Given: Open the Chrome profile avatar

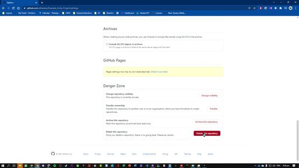Looking at the screenshot, I should pyautogui.click(x=291, y=8).
